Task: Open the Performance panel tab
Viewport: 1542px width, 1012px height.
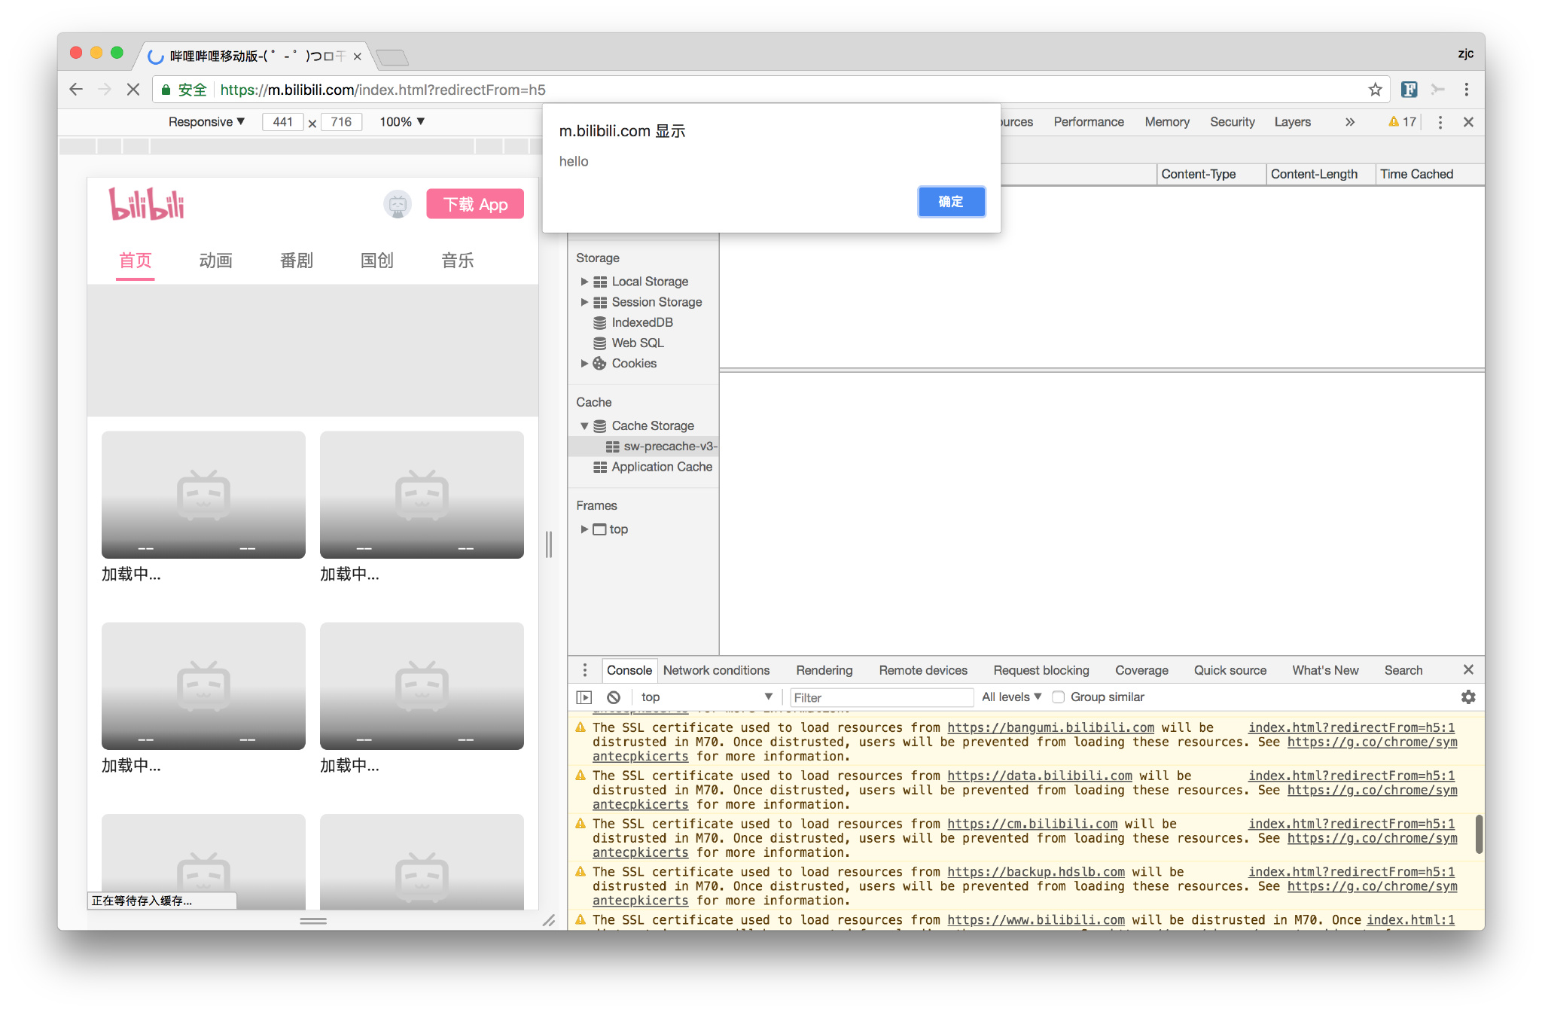Action: pyautogui.click(x=1088, y=122)
